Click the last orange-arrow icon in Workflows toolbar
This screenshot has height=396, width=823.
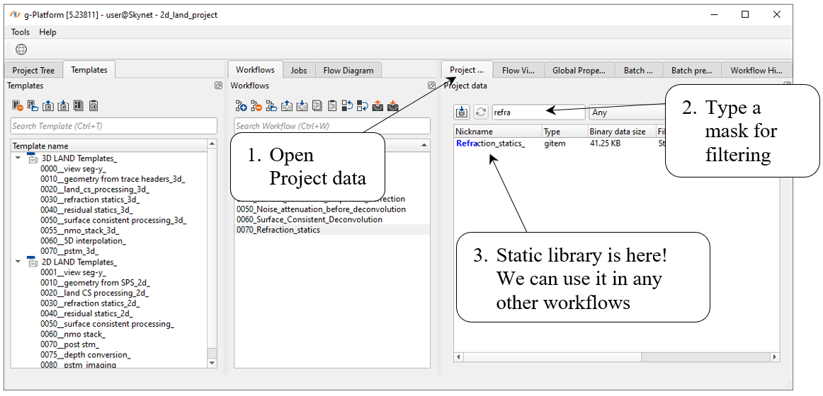click(393, 106)
